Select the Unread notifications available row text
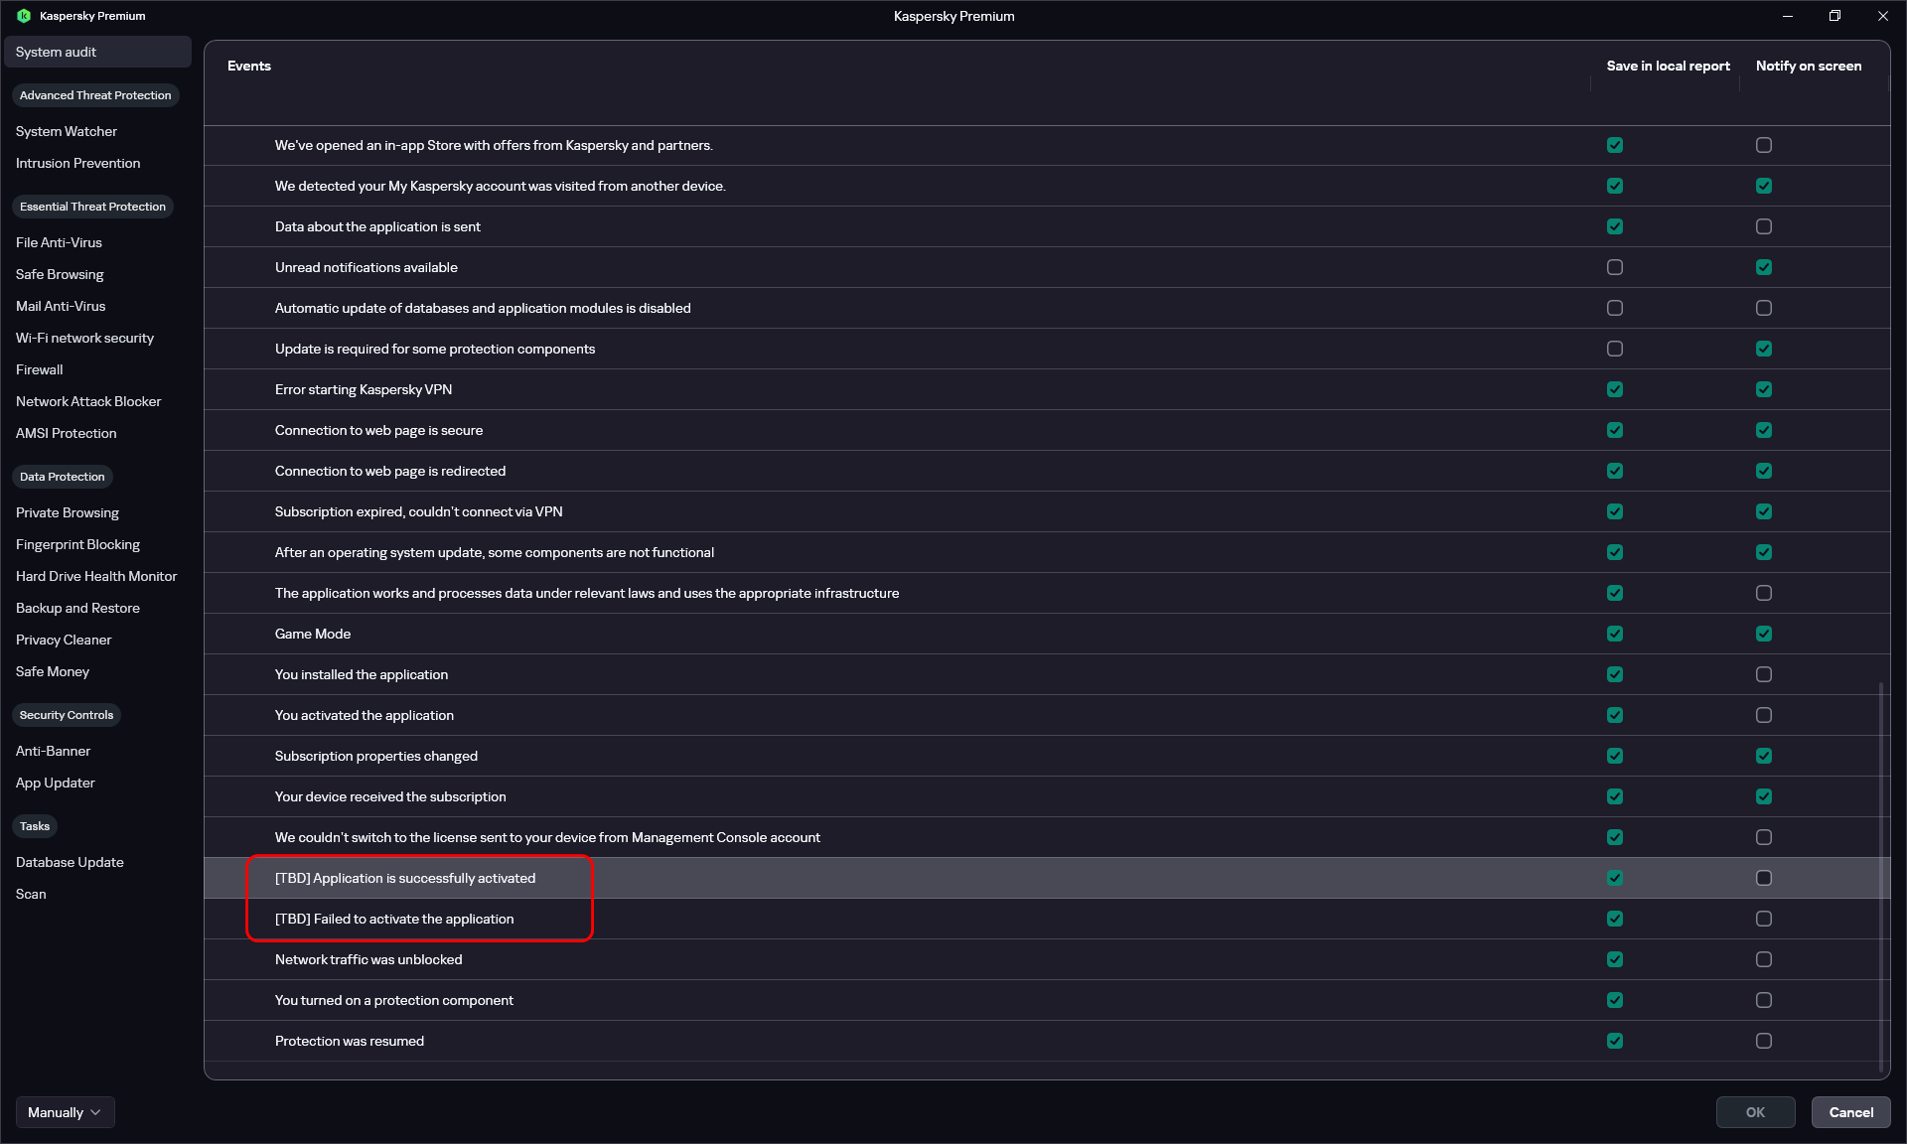This screenshot has width=1907, height=1144. 367,267
